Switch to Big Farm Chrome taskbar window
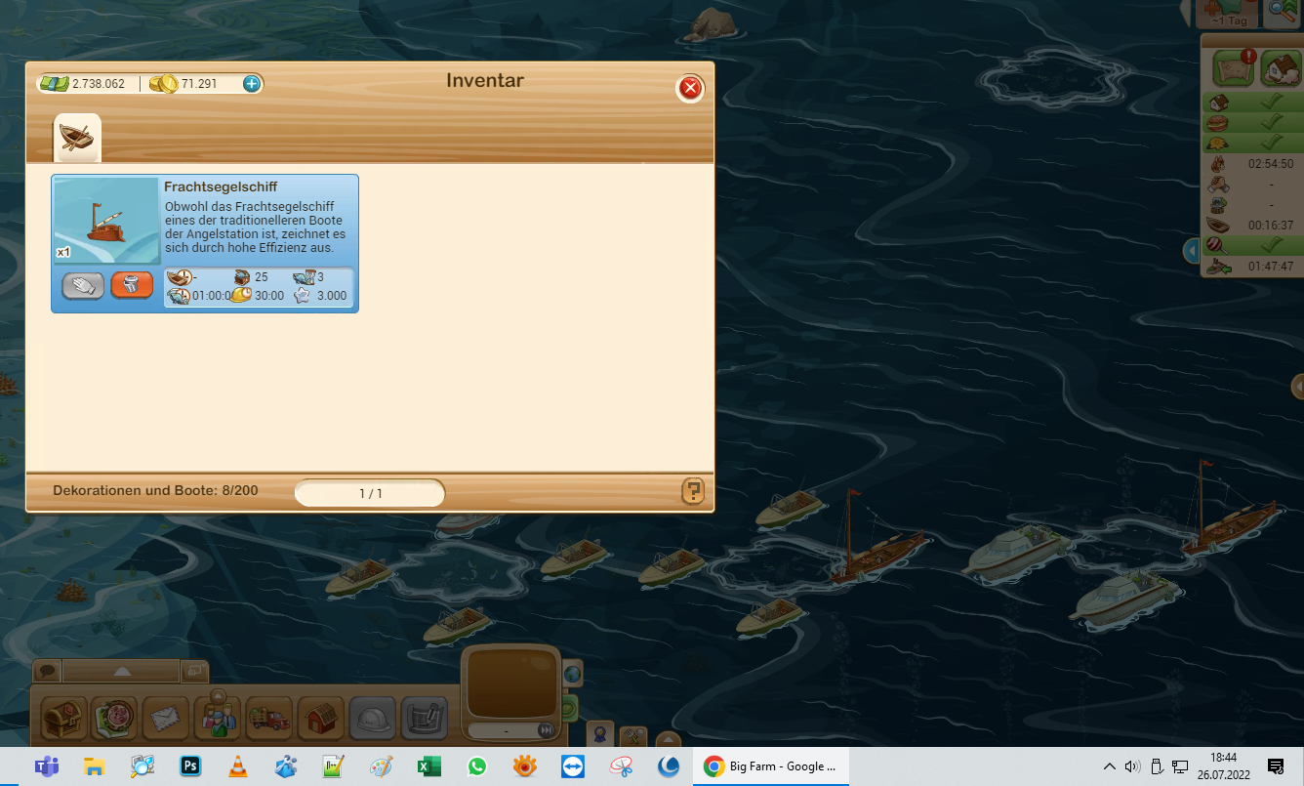Image resolution: width=1304 pixels, height=786 pixels. coord(771,766)
